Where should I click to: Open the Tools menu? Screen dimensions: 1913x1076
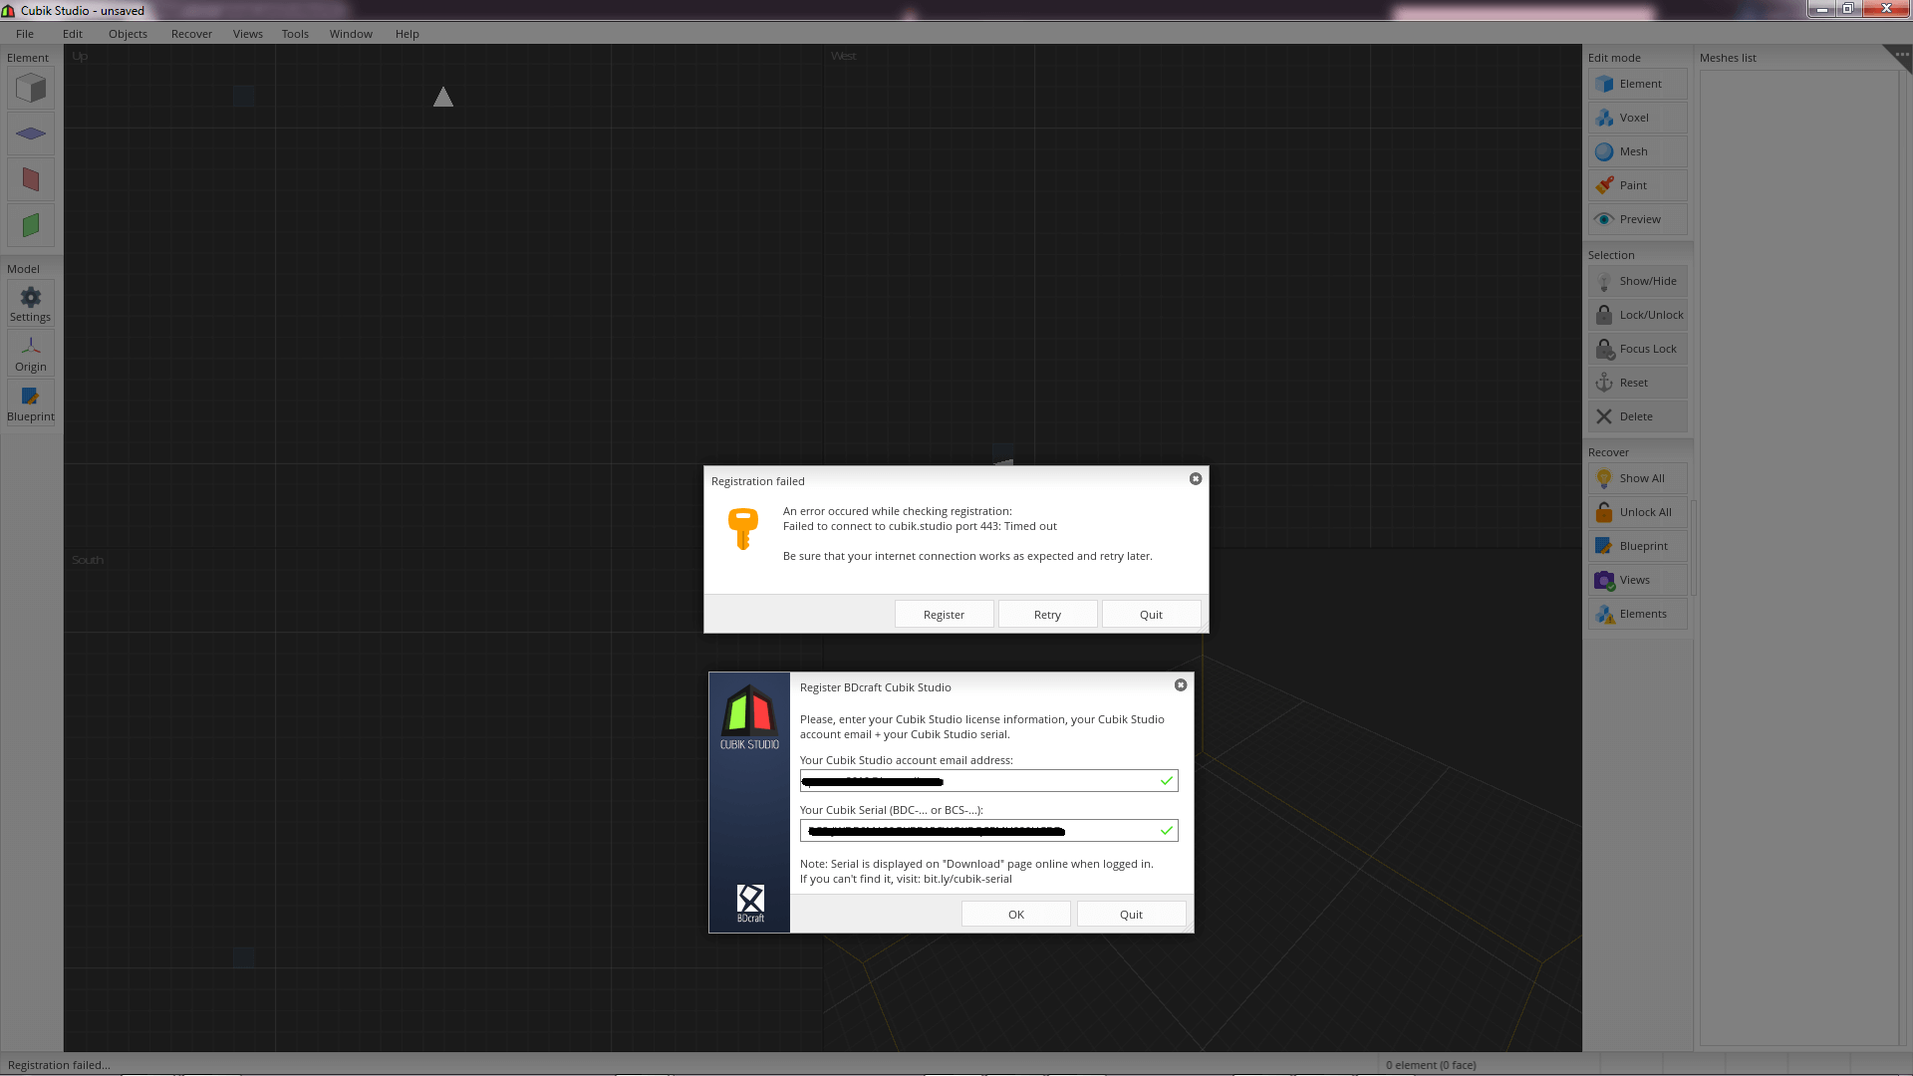click(x=295, y=34)
